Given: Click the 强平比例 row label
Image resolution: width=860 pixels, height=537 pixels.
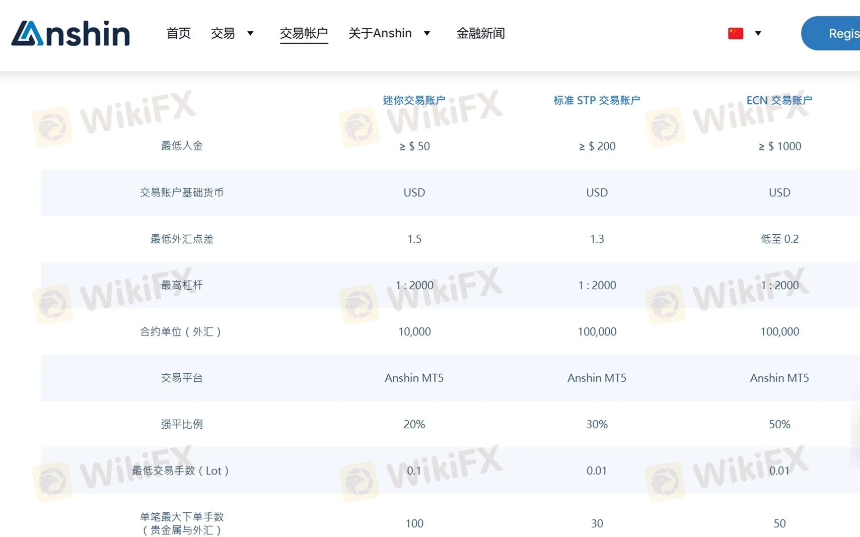Looking at the screenshot, I should coord(182,424).
